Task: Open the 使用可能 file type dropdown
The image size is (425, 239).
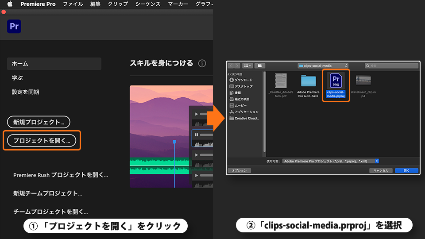Action: tap(330, 161)
